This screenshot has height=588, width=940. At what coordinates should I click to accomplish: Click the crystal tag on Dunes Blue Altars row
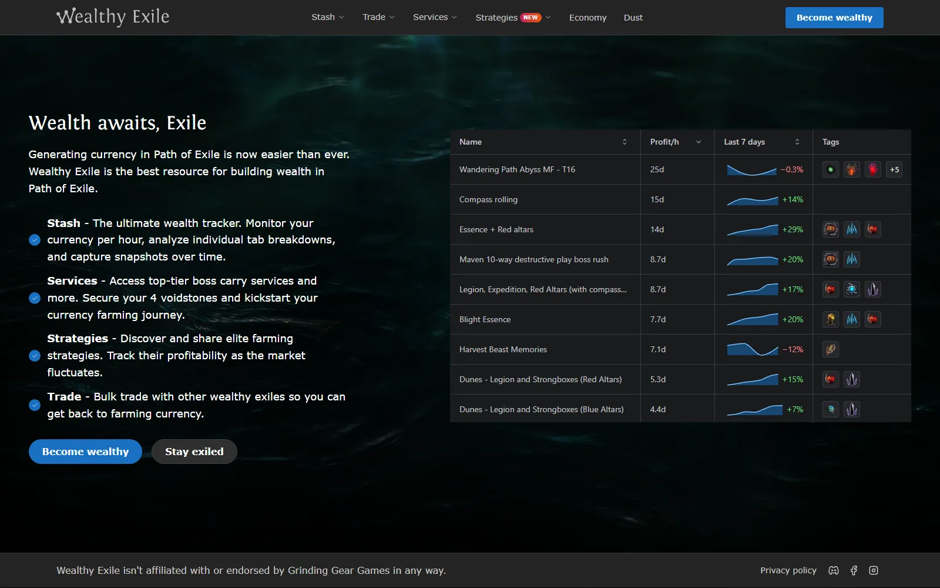point(852,409)
